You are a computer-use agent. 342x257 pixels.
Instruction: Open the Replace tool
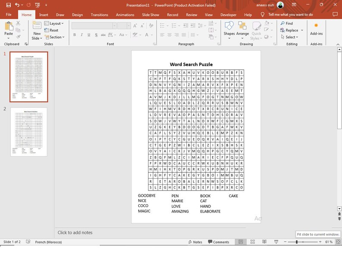[289, 30]
